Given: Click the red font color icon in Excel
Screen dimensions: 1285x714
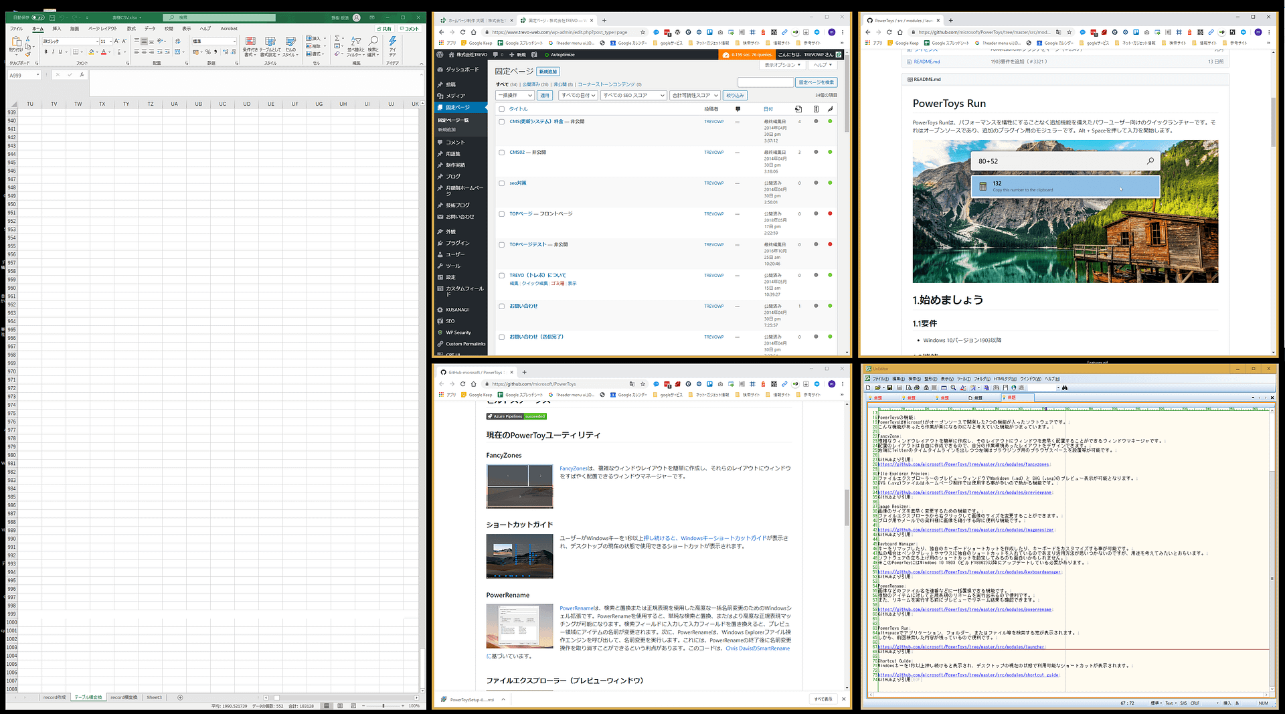Looking at the screenshot, I should click(x=104, y=52).
